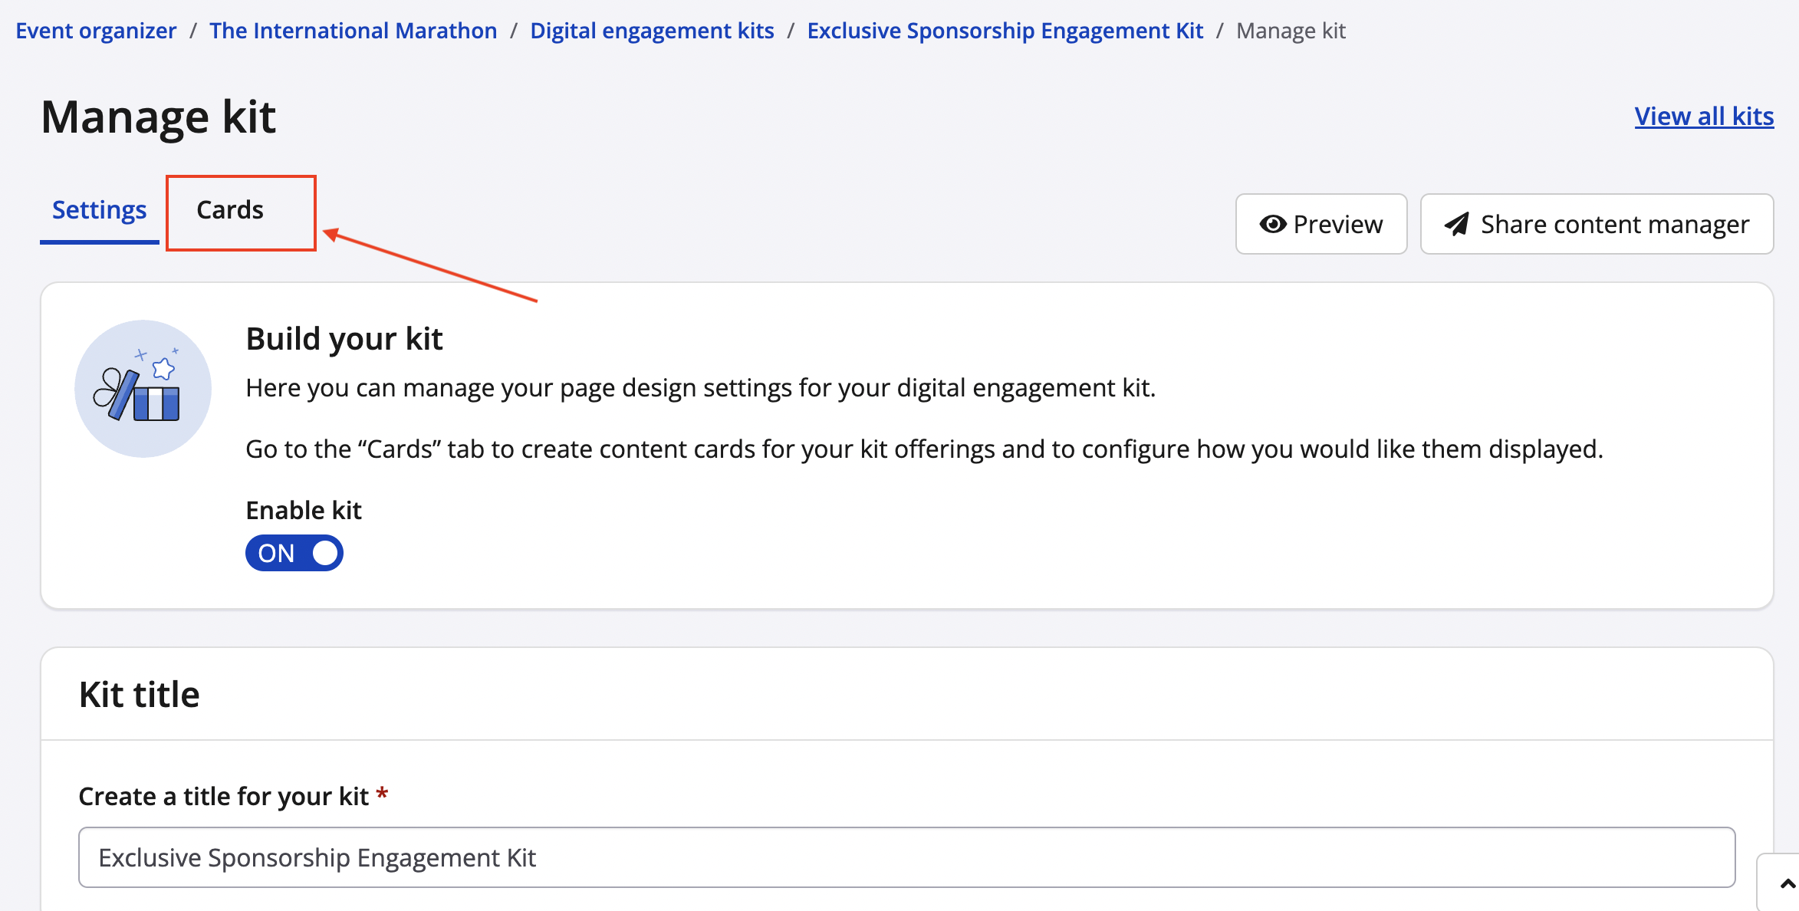Click Share content manager button

click(1597, 224)
